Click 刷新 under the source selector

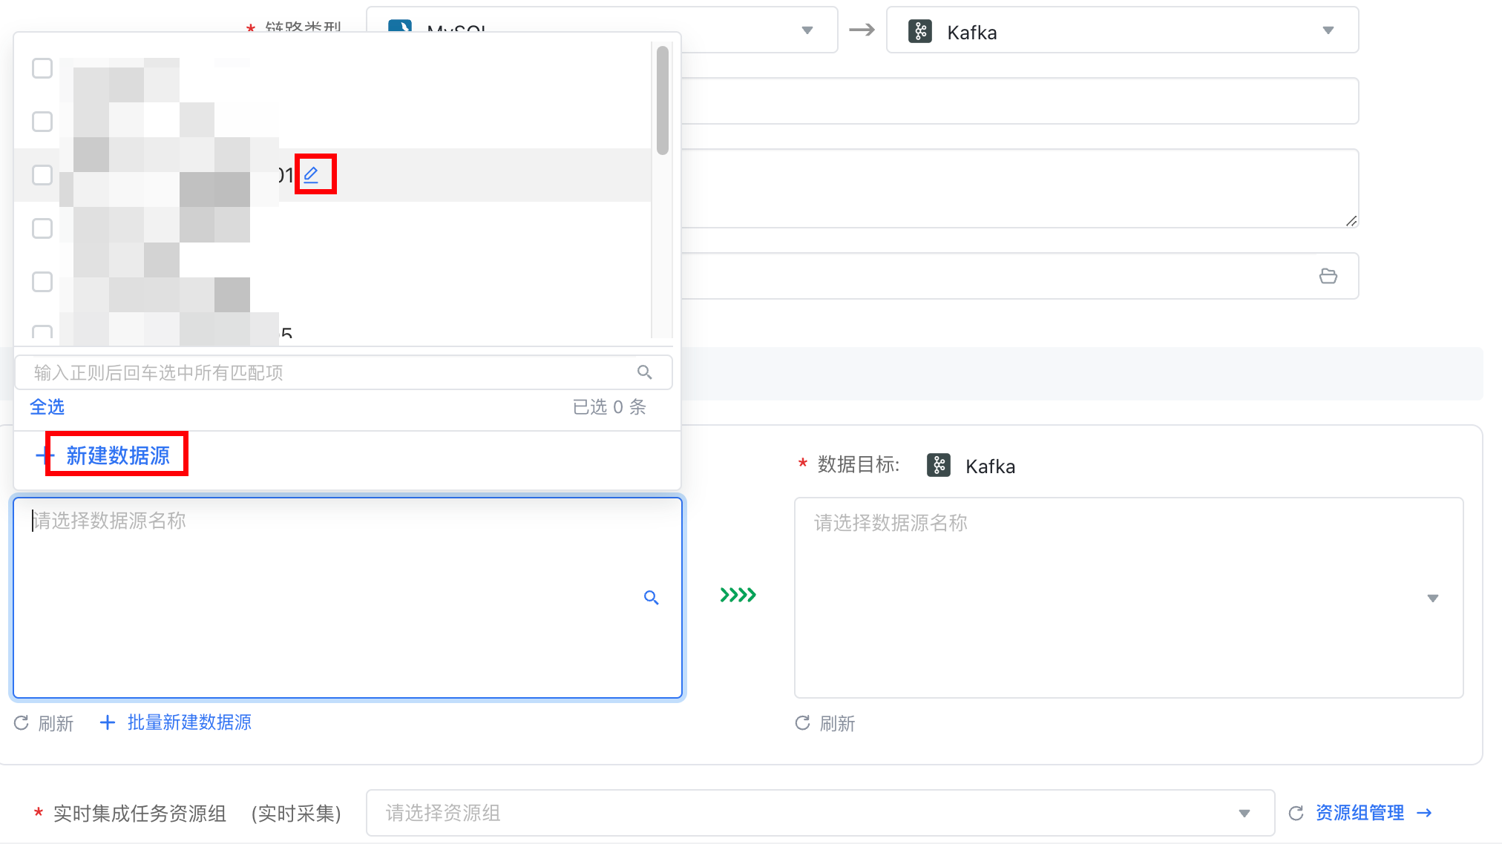point(56,723)
